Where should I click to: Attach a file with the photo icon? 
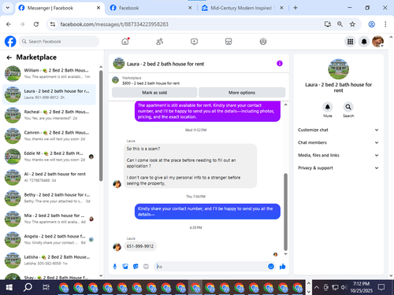point(125,267)
